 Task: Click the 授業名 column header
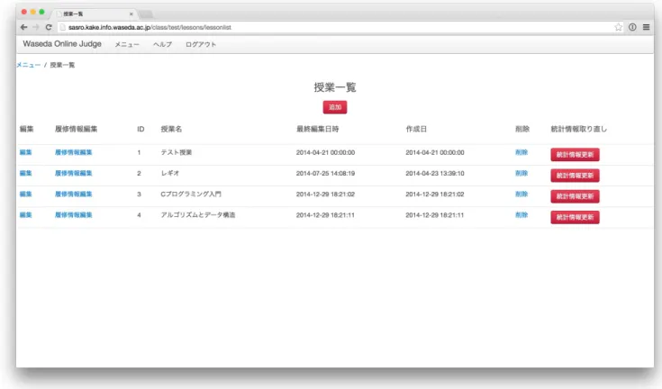171,129
